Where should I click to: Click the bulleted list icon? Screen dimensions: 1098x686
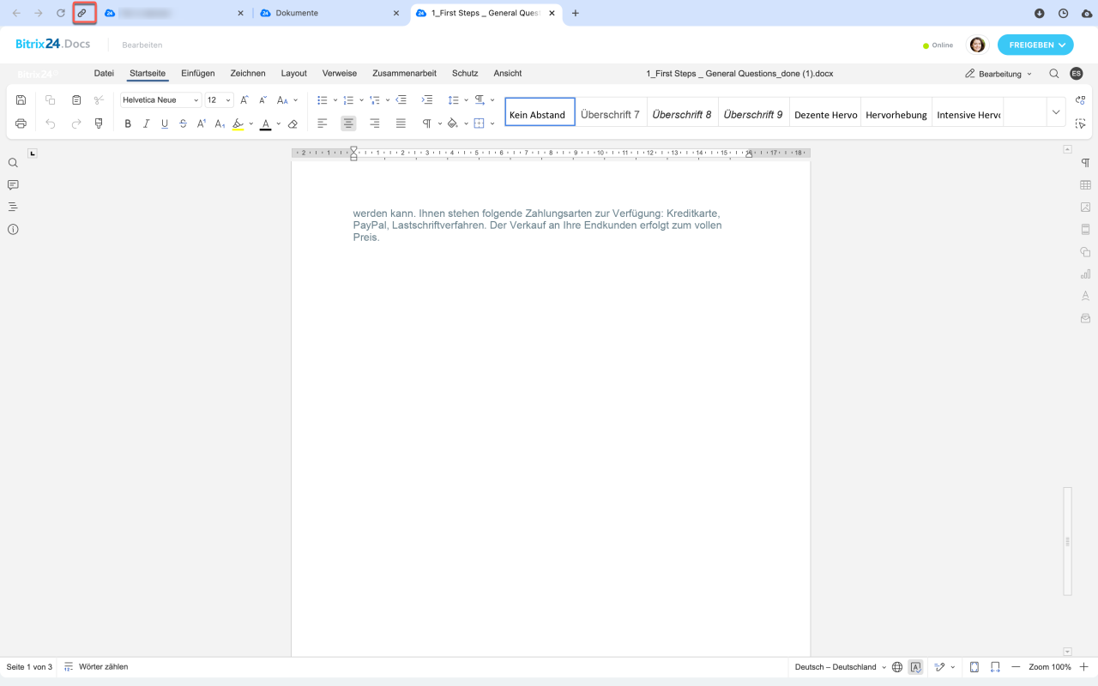click(323, 100)
